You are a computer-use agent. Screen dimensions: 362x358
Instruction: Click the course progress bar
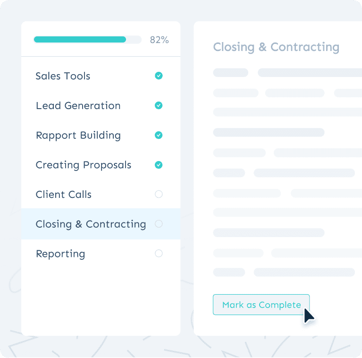(x=87, y=40)
